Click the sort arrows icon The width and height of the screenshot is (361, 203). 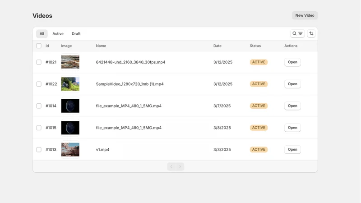(311, 33)
